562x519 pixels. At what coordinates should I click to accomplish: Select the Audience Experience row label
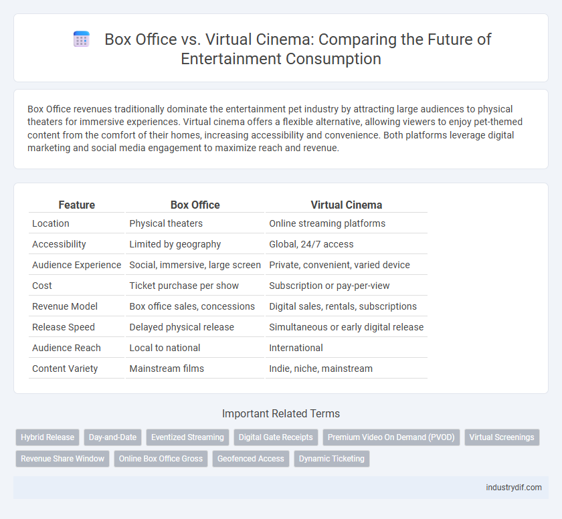coord(77,265)
